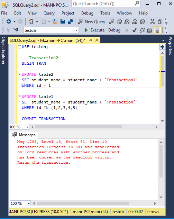Open the Object Explorer side panel
174x219 pixels.
(3, 51)
